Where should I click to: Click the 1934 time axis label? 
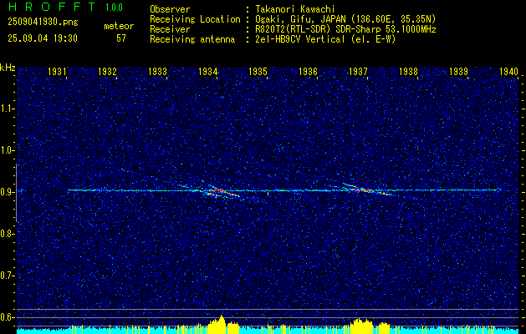click(207, 71)
